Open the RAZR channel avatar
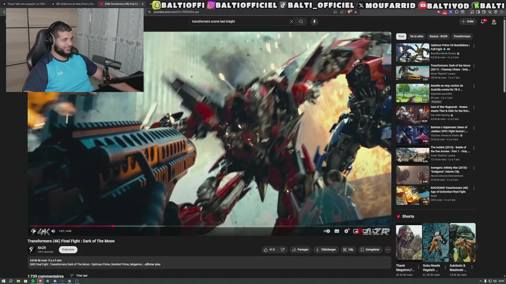This screenshot has height=284, width=506. point(31,249)
